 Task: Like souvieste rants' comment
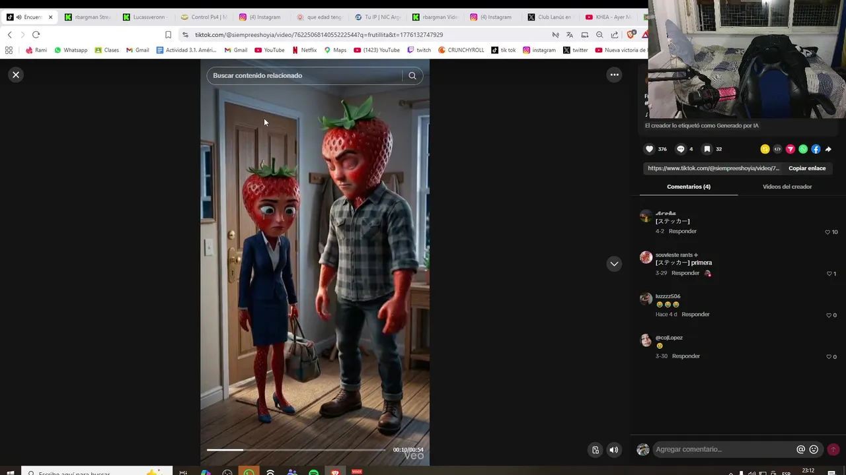pyautogui.click(x=829, y=274)
